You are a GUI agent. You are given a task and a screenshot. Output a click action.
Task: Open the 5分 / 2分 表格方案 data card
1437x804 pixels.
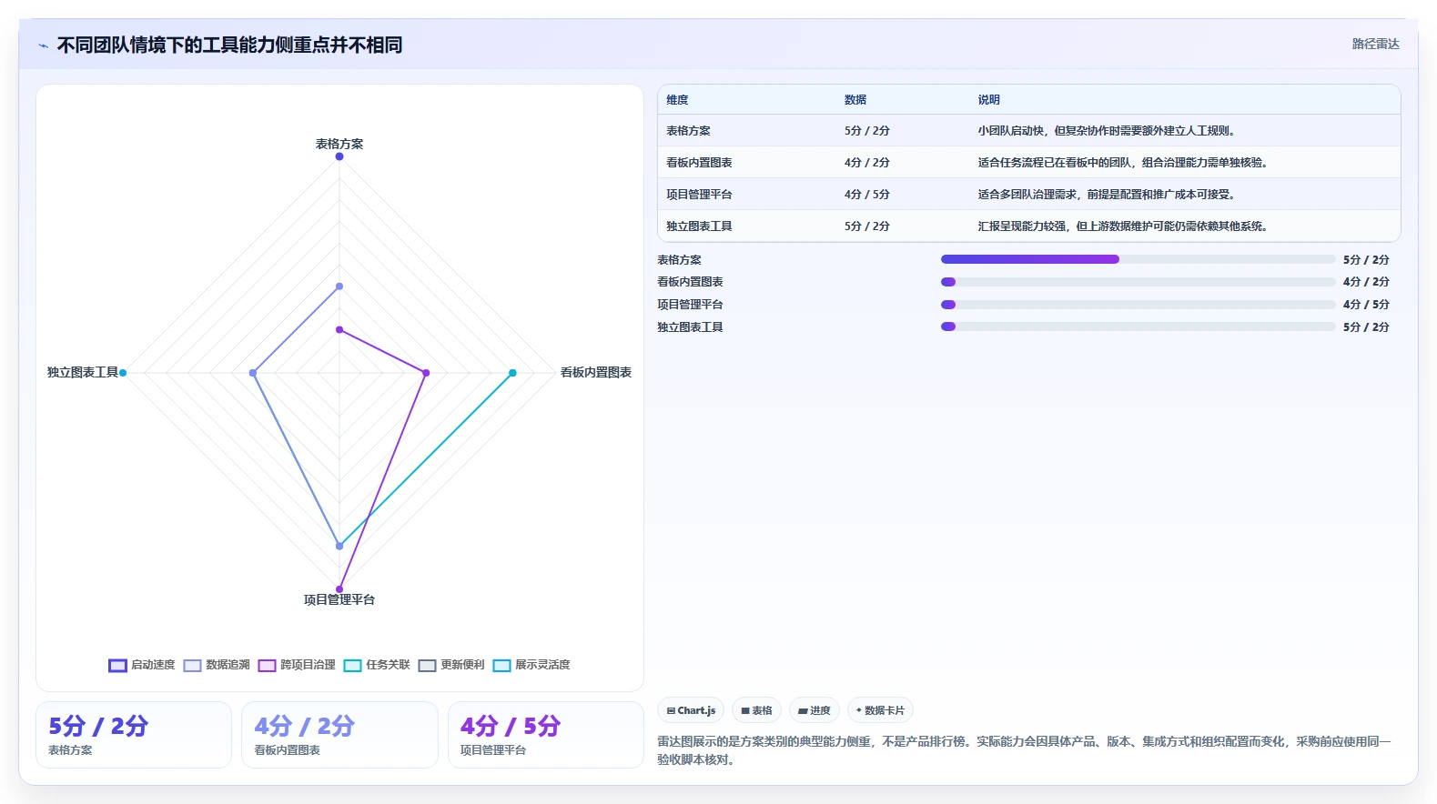click(x=134, y=735)
